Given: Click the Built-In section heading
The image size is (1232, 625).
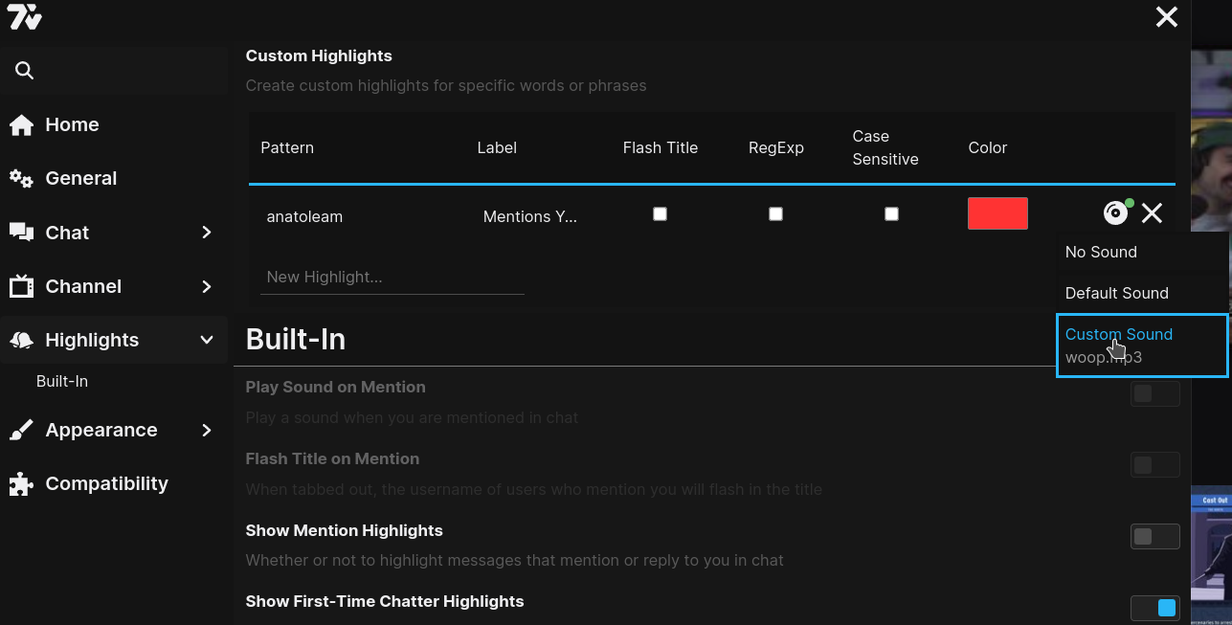Looking at the screenshot, I should point(296,339).
